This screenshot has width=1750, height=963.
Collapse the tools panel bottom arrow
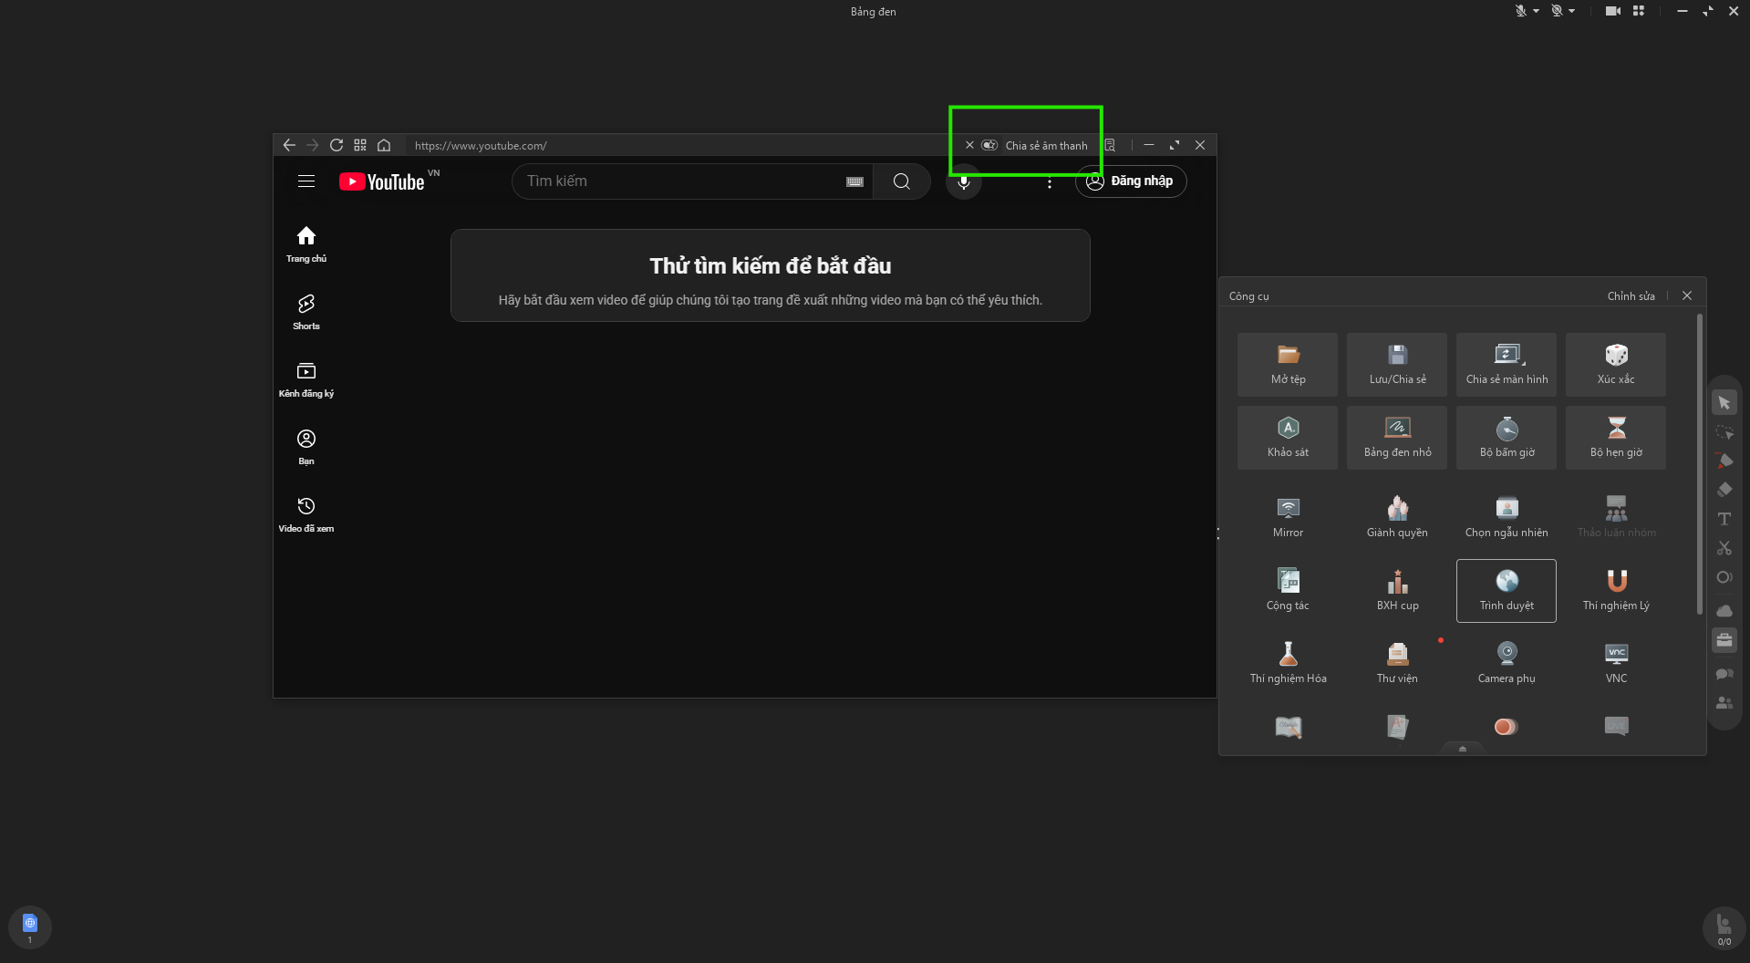(x=1462, y=749)
